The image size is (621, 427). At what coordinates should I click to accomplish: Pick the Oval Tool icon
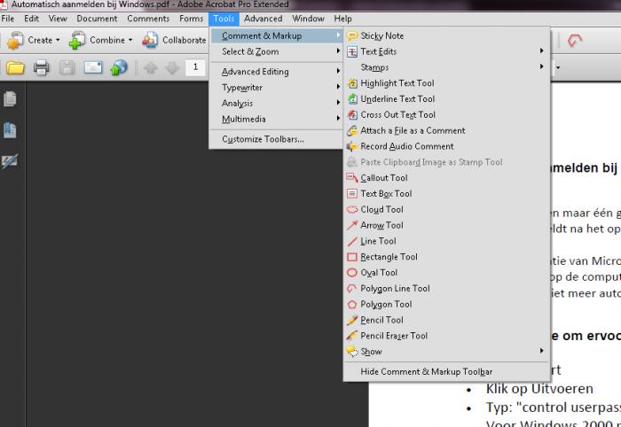(x=352, y=273)
